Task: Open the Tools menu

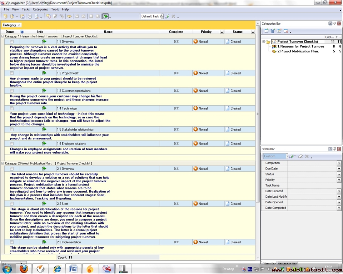Action: point(55,9)
